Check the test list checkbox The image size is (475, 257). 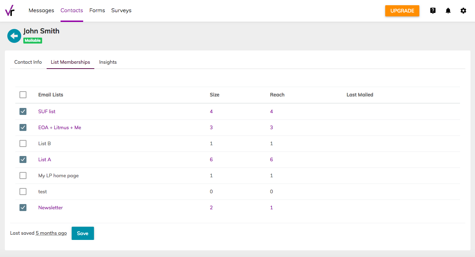click(x=23, y=192)
